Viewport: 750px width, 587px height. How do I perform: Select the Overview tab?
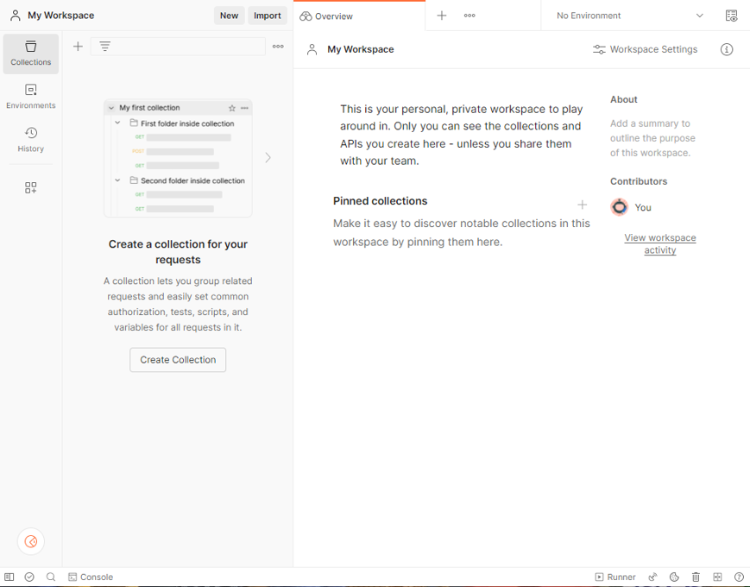click(359, 16)
